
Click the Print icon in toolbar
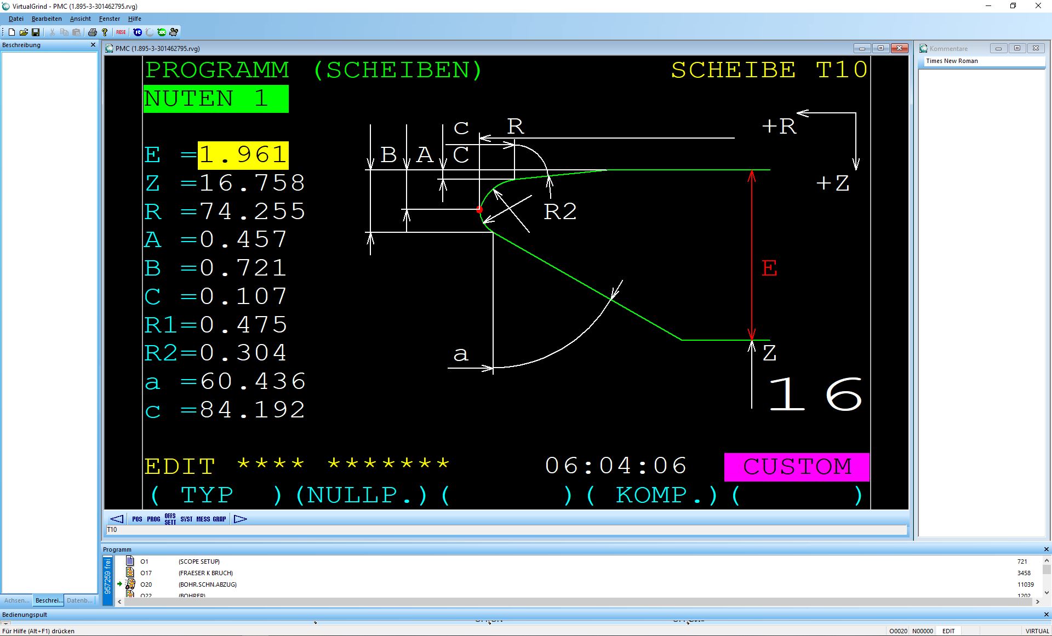(93, 32)
